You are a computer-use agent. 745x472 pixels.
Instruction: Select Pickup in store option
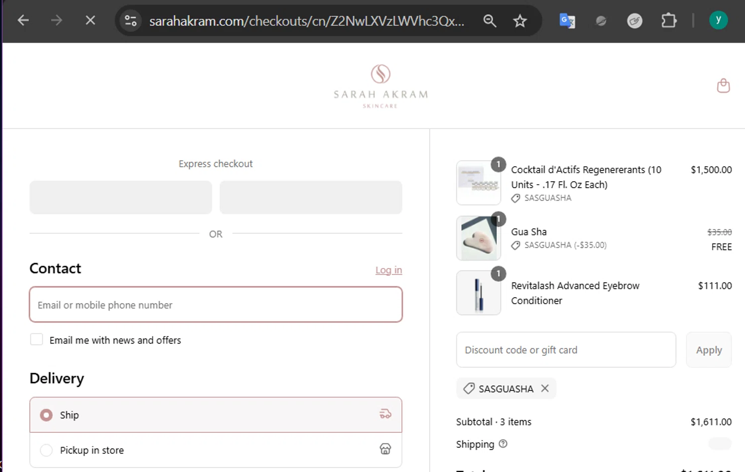(x=216, y=450)
